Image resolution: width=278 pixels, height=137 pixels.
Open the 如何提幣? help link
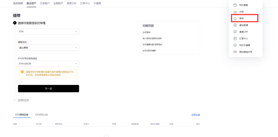tap(147, 32)
